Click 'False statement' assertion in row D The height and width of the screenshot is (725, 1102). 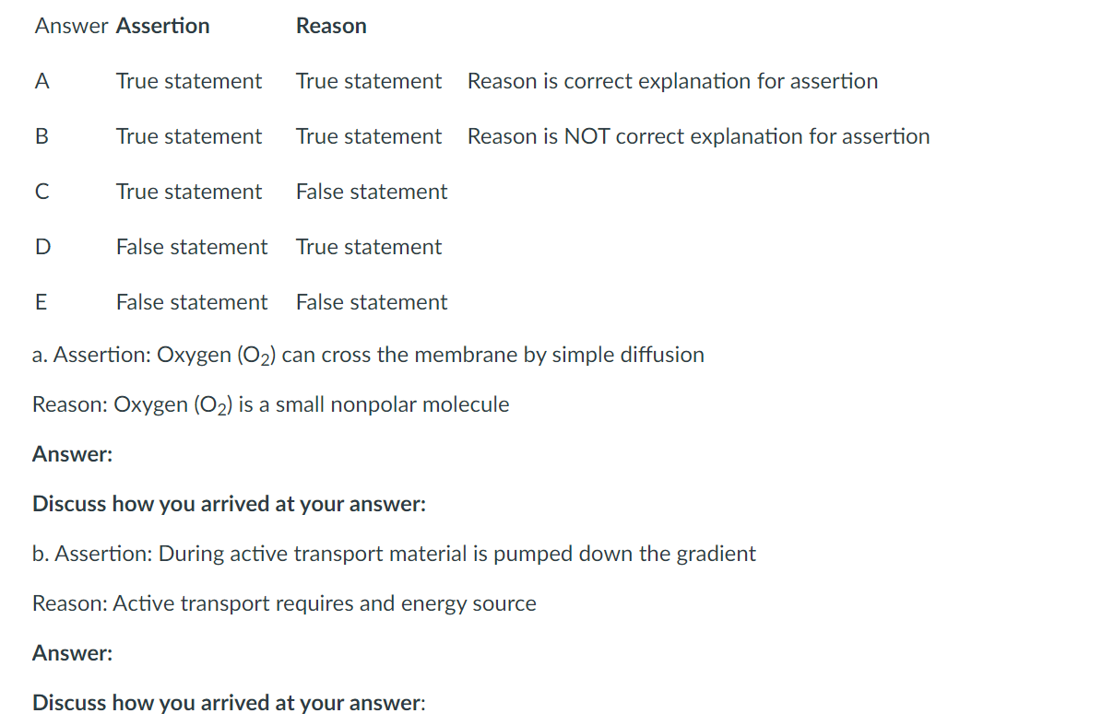(x=192, y=247)
